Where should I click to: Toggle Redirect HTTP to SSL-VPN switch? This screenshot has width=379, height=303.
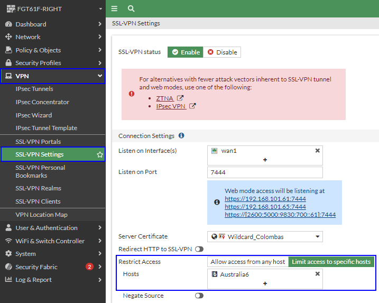pyautogui.click(x=199, y=249)
